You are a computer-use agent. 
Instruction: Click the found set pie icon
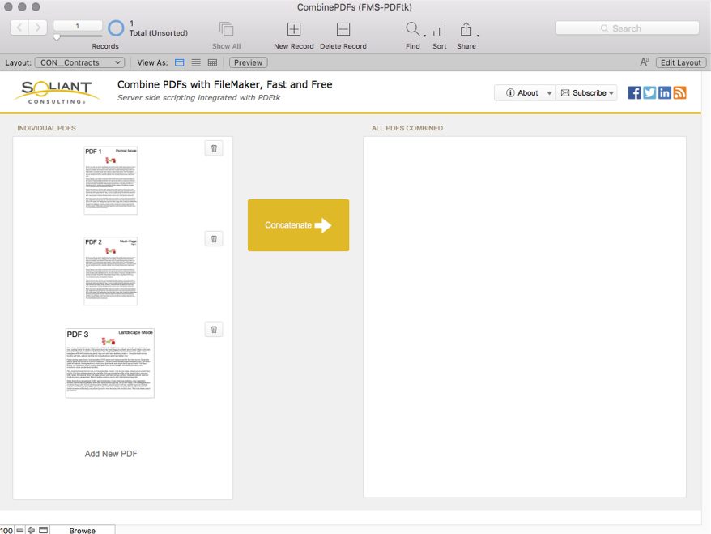(116, 28)
